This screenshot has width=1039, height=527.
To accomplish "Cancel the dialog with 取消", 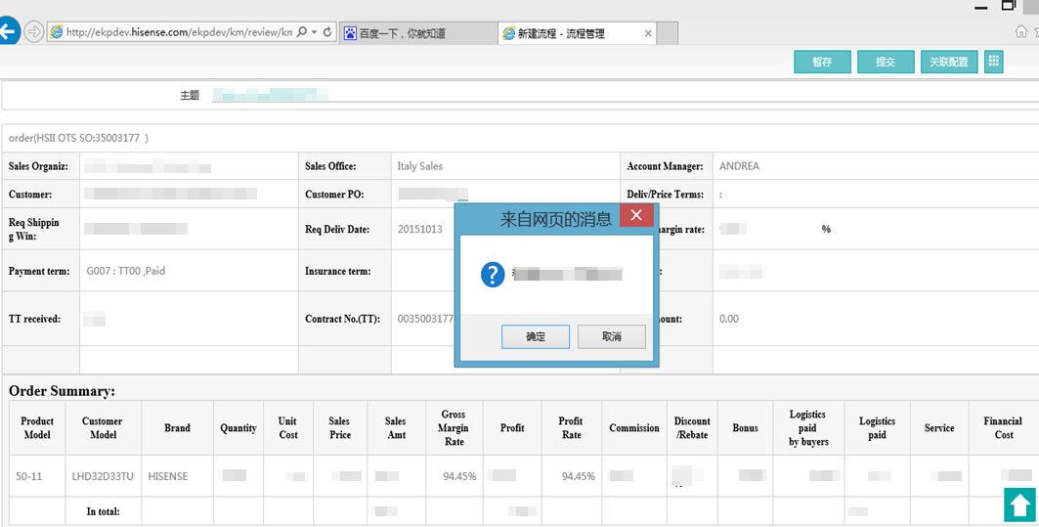I will pos(611,336).
